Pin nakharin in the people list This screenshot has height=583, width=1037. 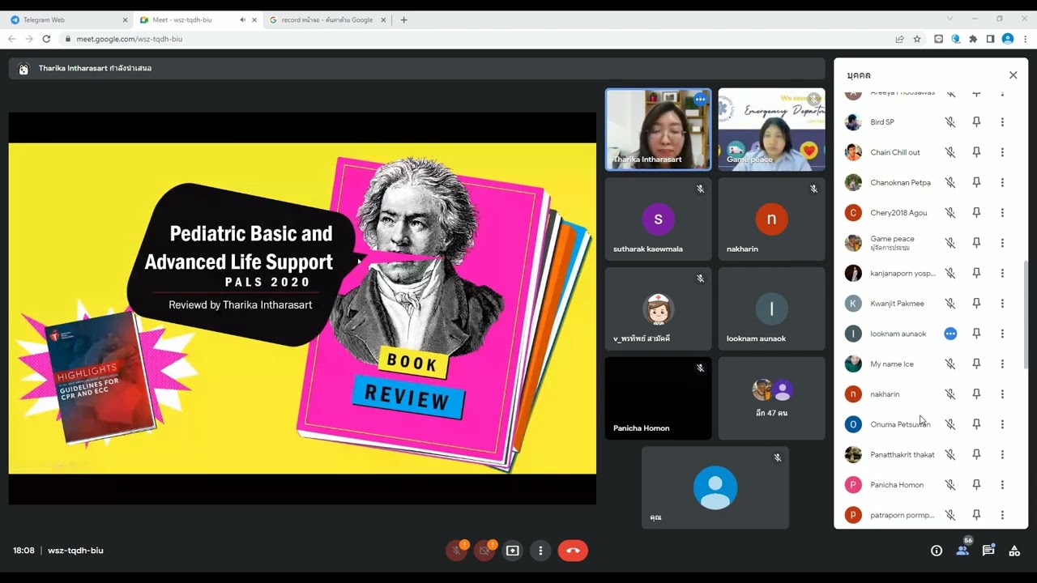coord(976,394)
